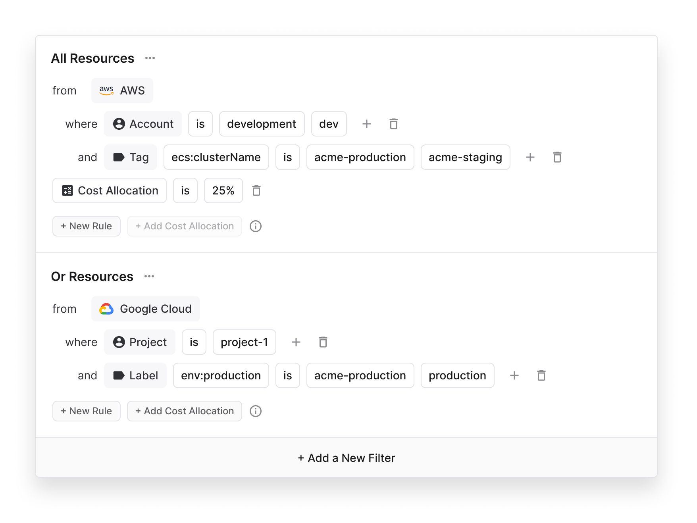Click New Rule under All Resources

click(x=86, y=226)
